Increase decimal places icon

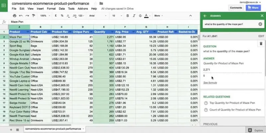click(74, 16)
